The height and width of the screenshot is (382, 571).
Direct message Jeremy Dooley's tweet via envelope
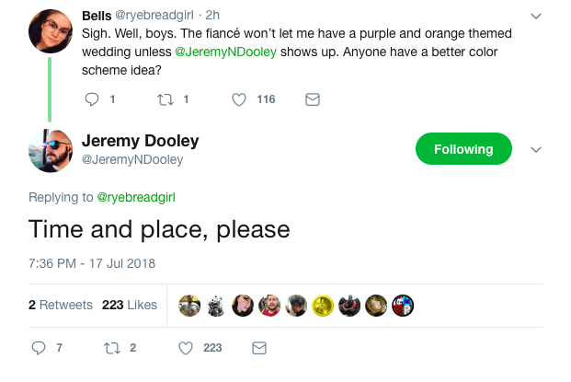259,348
